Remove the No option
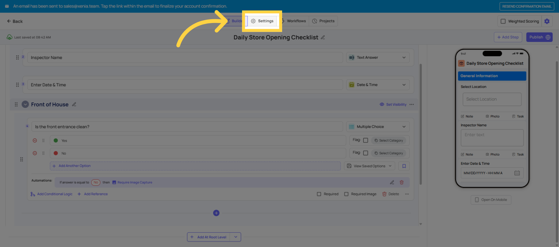This screenshot has width=559, height=247. point(35,153)
